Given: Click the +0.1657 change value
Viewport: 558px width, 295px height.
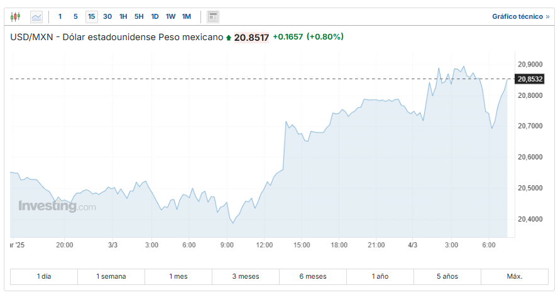Looking at the screenshot, I should [x=288, y=37].
